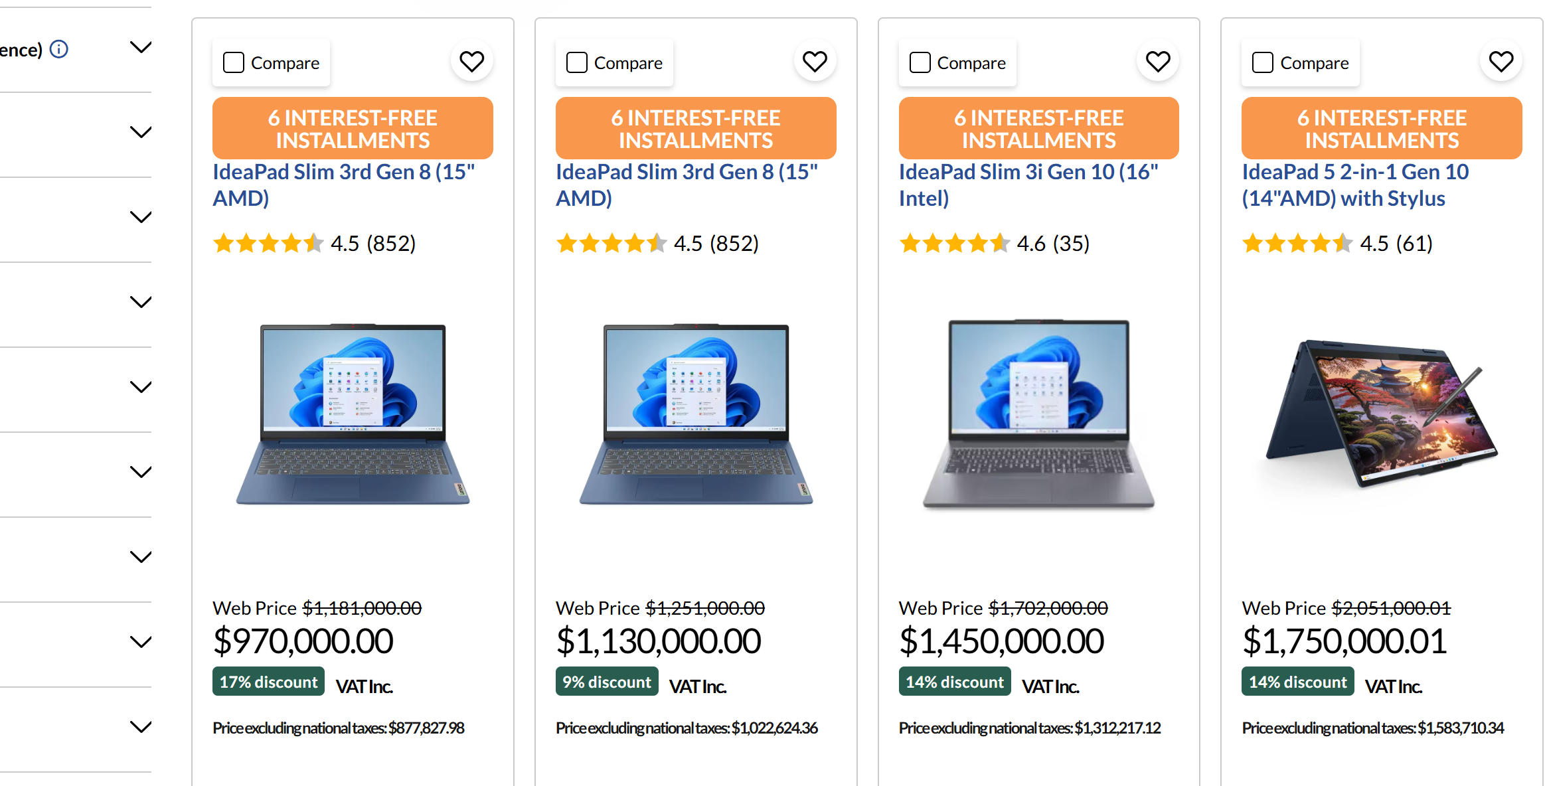The width and height of the screenshot is (1545, 786).
Task: Open the gray IdeaPad Slim 3i laptop image
Action: coord(1038,414)
